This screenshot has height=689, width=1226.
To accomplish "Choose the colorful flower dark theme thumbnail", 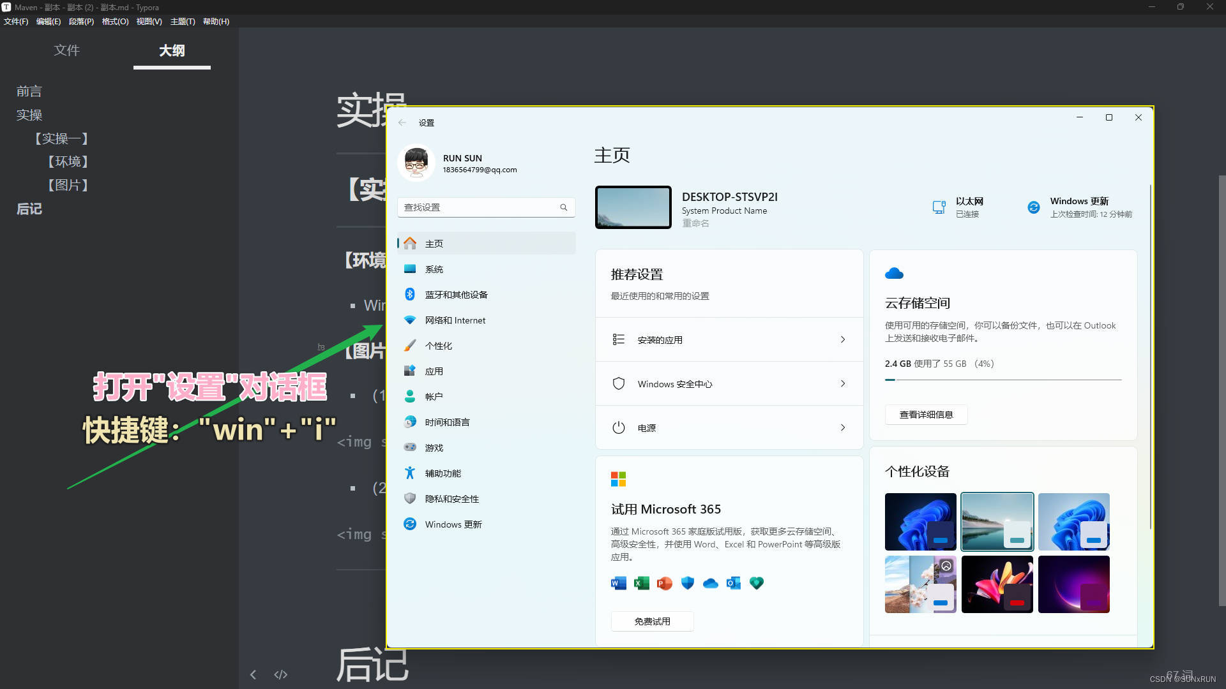I will (997, 584).
